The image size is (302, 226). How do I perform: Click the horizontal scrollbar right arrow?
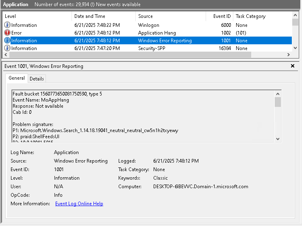pyautogui.click(x=288, y=55)
